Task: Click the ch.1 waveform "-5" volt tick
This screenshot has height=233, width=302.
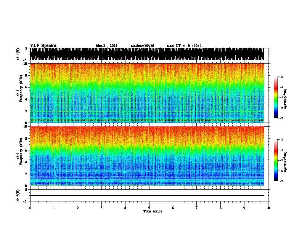Action: 26,60
